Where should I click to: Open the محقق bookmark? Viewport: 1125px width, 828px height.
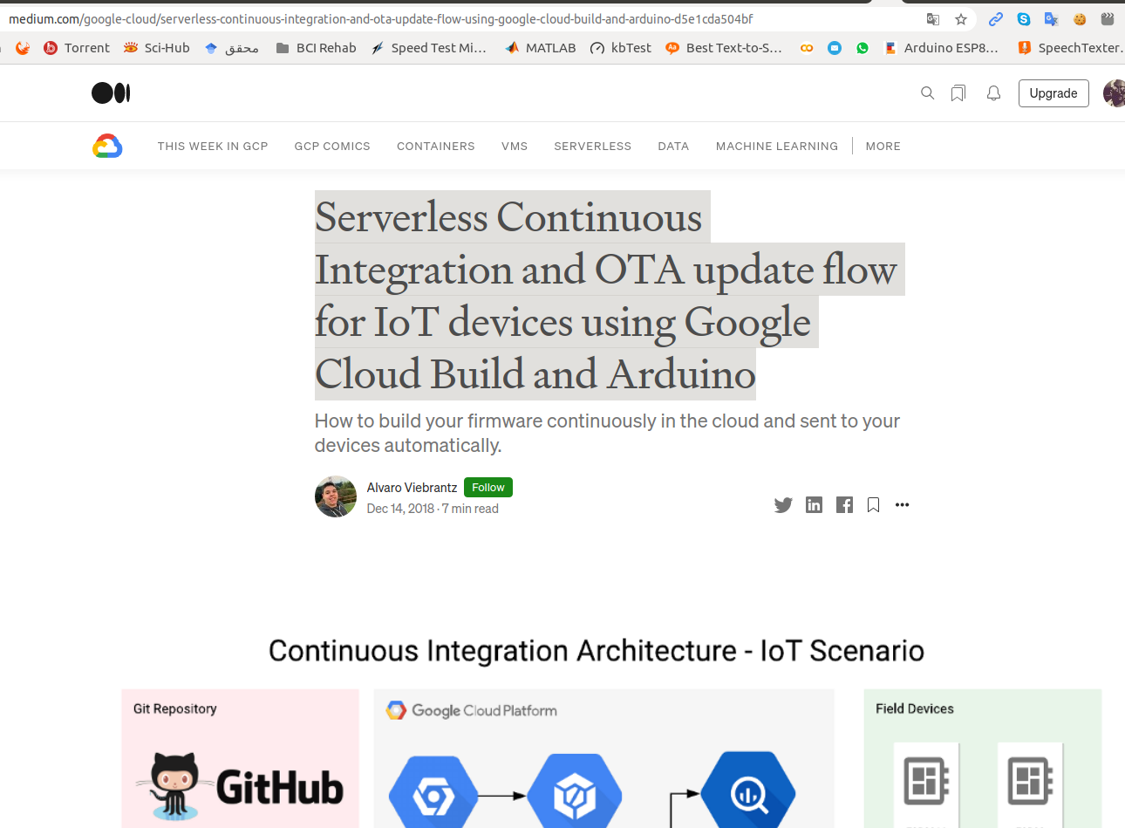231,48
